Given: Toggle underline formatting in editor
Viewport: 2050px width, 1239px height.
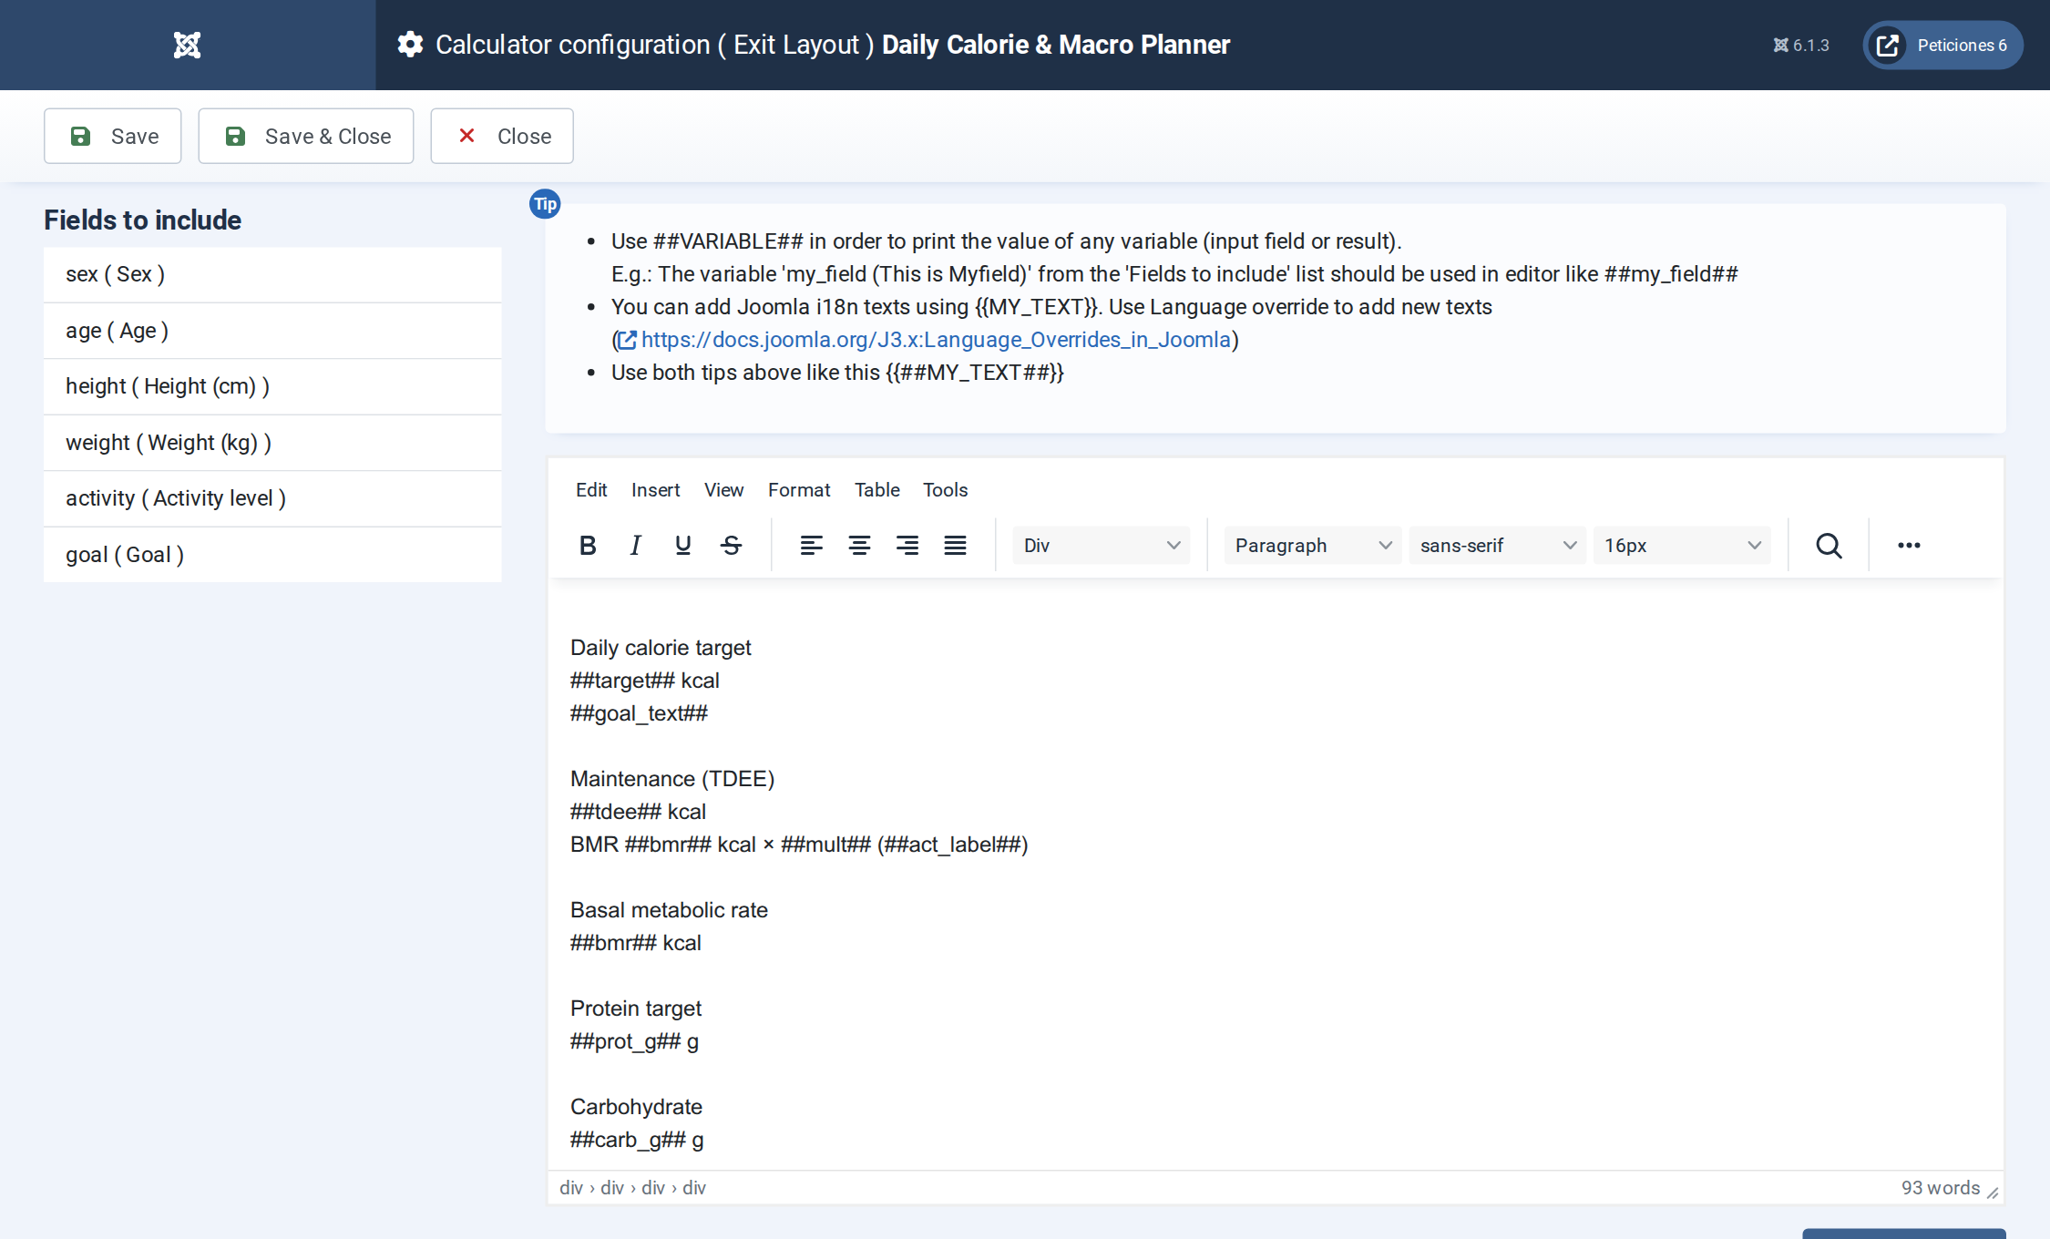Looking at the screenshot, I should click(x=682, y=545).
